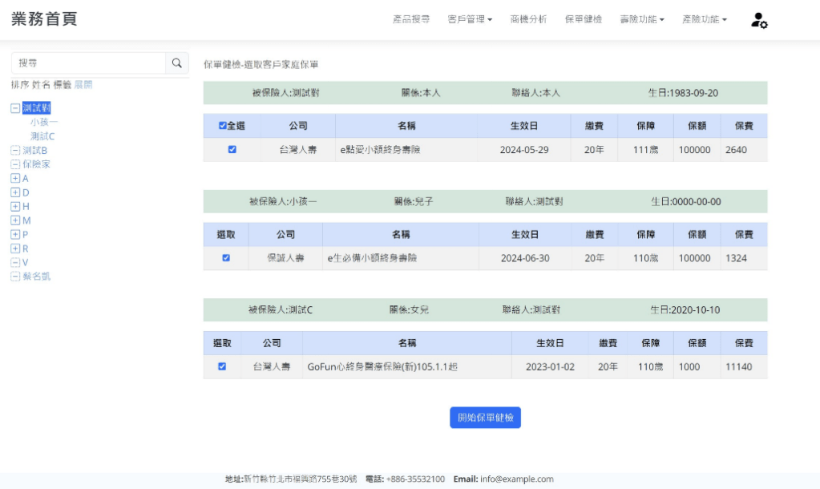Screen dimensions: 820x489
Task: Expand the P group plus icon
Action: pyautogui.click(x=15, y=234)
